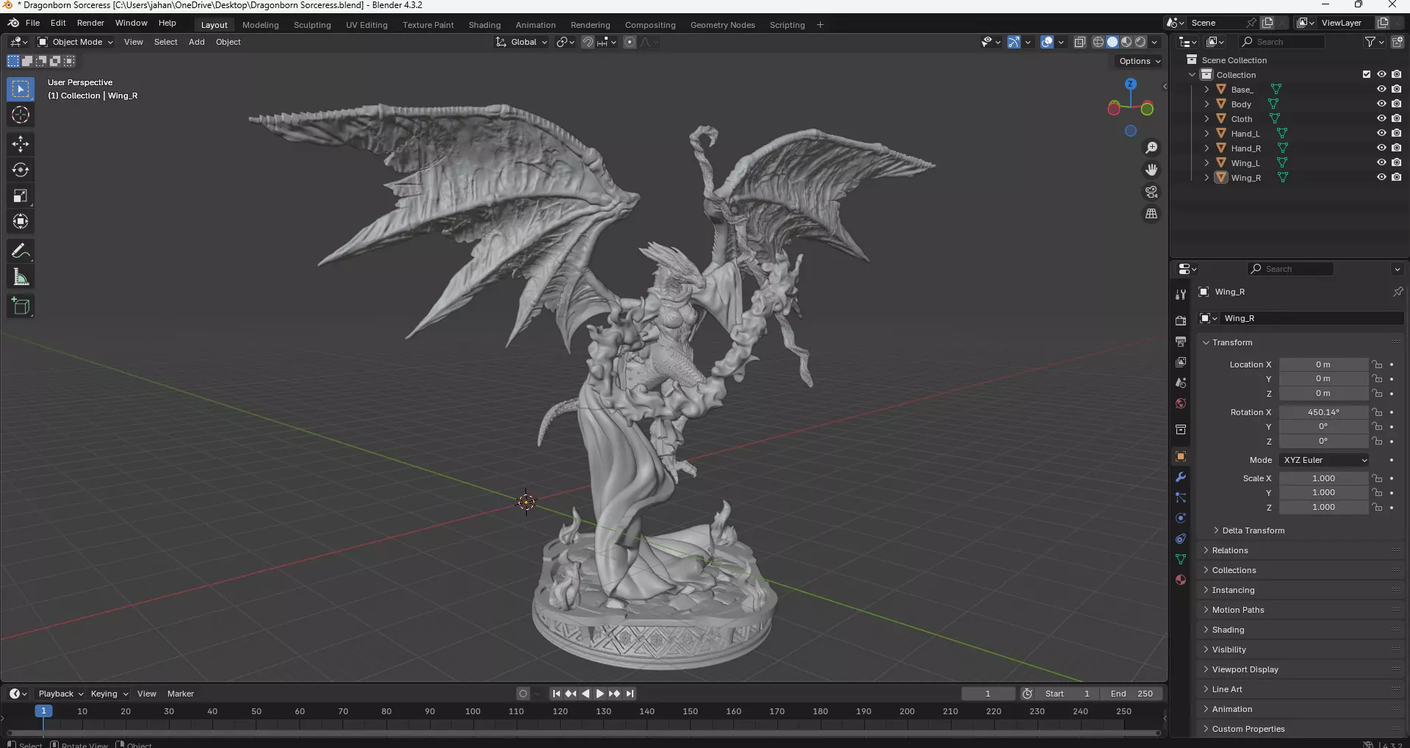The width and height of the screenshot is (1410, 748).
Task: Switch to the UV Editing workspace
Action: click(367, 25)
